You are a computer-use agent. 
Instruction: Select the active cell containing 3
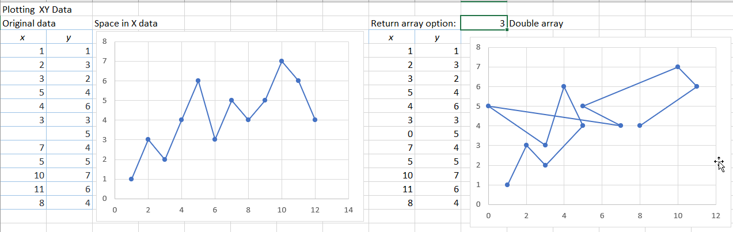click(x=484, y=24)
